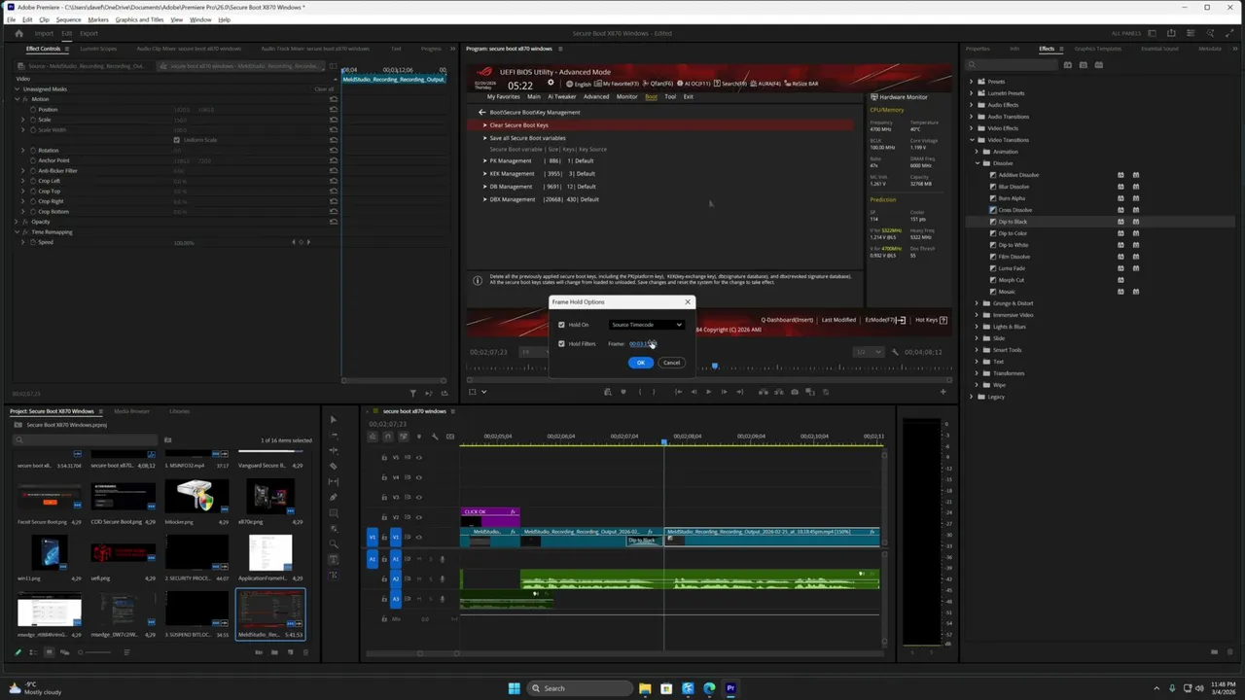Open program monitor button editor plus
1245x700 pixels.
943,392
